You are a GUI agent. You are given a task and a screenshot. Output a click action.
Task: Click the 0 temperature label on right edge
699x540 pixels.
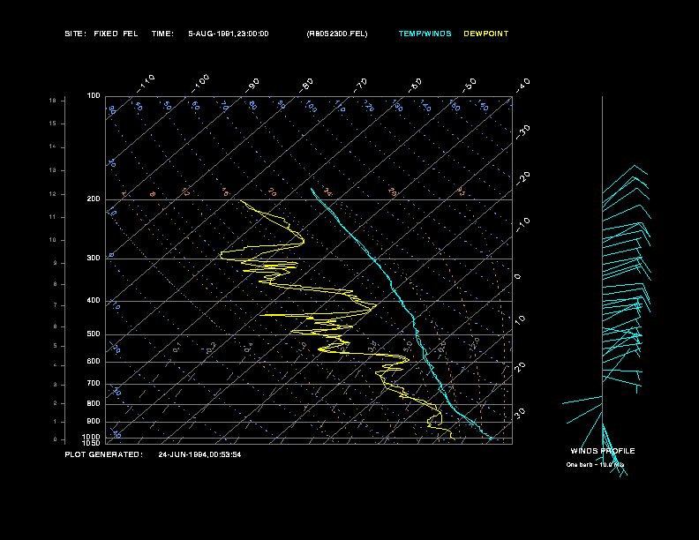tap(518, 276)
